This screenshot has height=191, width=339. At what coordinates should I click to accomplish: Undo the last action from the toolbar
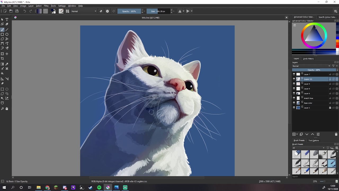pyautogui.click(x=25, y=11)
